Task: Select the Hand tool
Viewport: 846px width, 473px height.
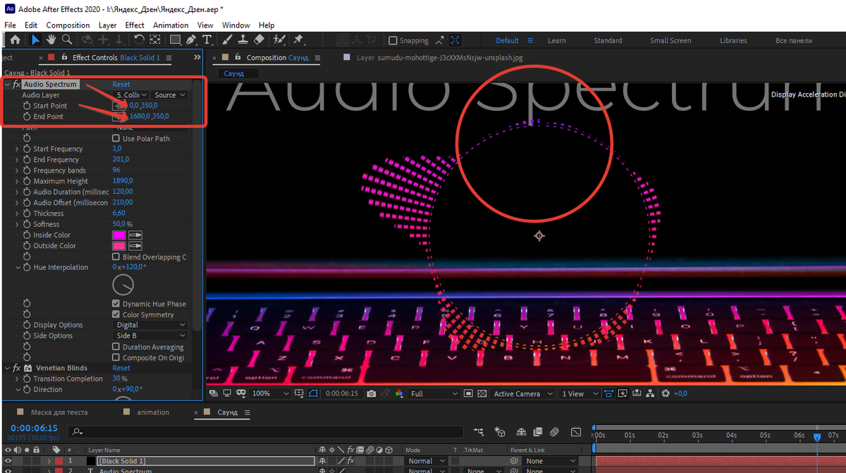Action: pos(51,40)
